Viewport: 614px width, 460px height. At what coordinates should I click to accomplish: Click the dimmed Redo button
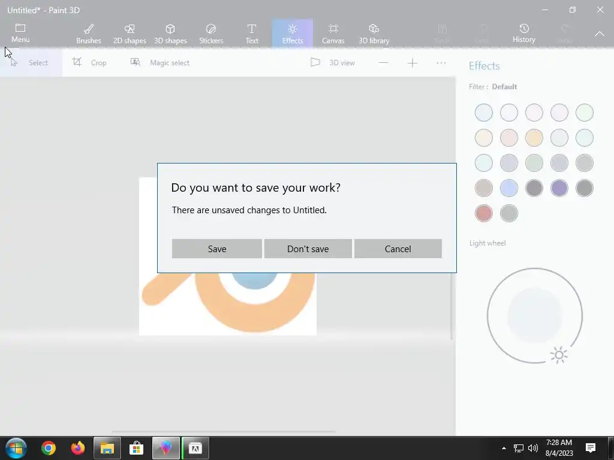[x=564, y=33]
